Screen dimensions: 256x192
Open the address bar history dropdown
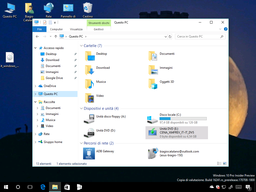click(166, 36)
